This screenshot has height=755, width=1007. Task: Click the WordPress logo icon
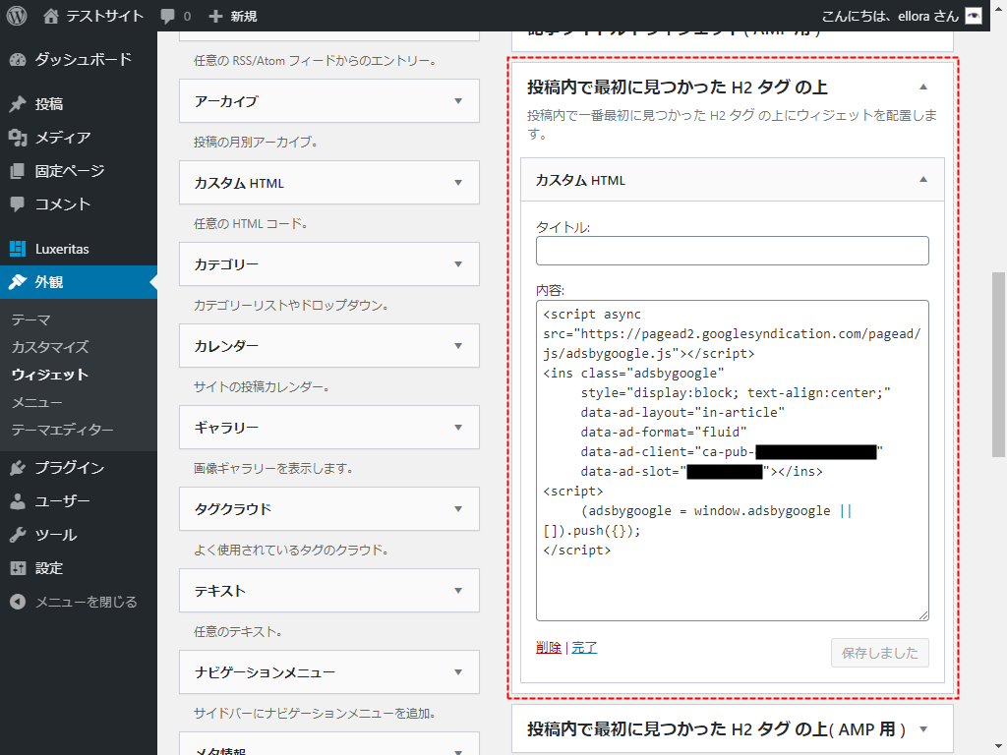coord(17,16)
